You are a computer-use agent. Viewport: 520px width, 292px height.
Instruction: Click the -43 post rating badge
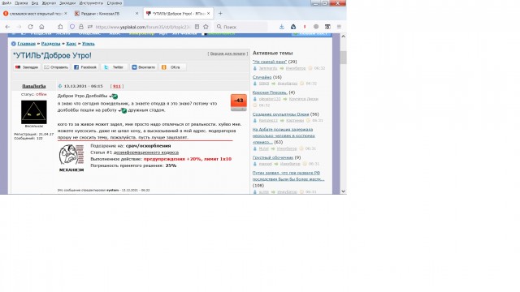239,101
